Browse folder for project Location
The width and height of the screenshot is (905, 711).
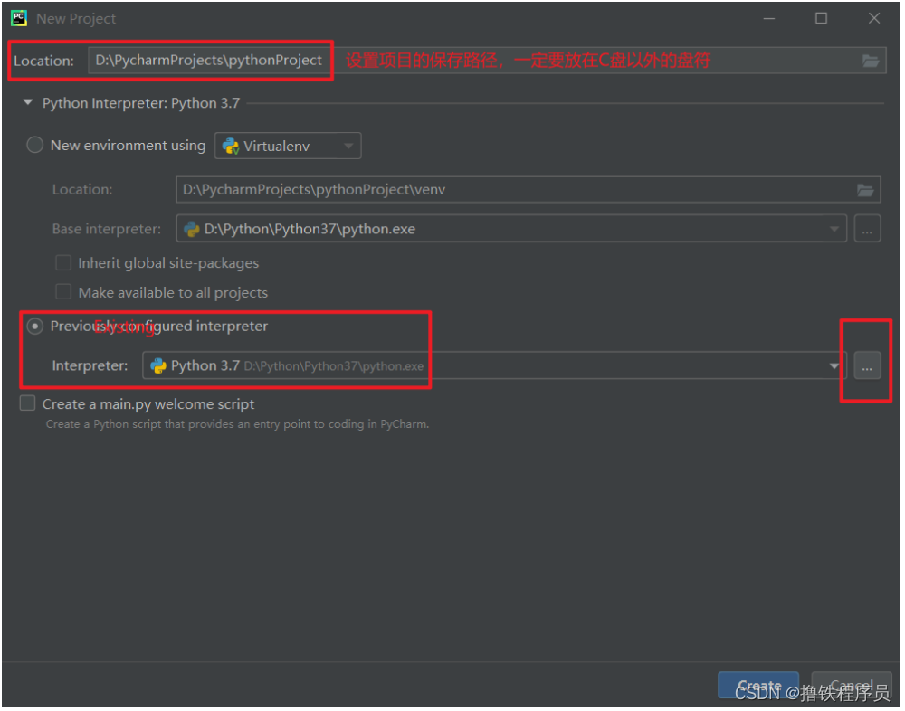(872, 61)
